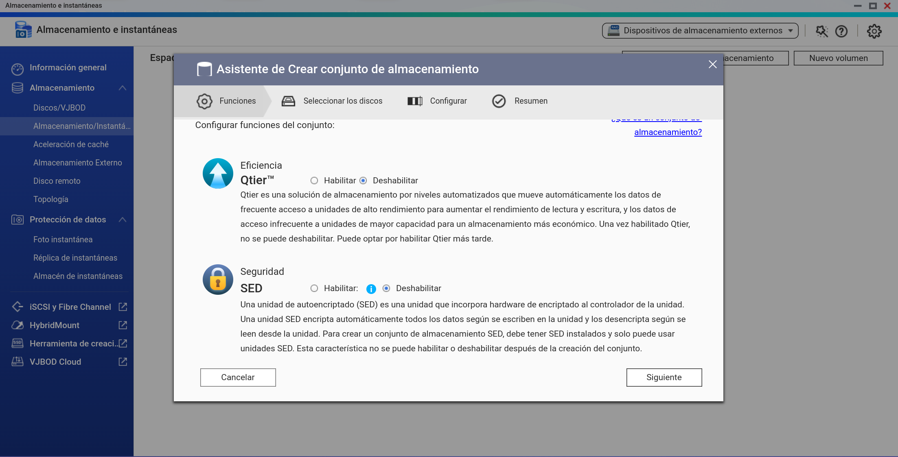Open the global settings gear icon

click(874, 31)
